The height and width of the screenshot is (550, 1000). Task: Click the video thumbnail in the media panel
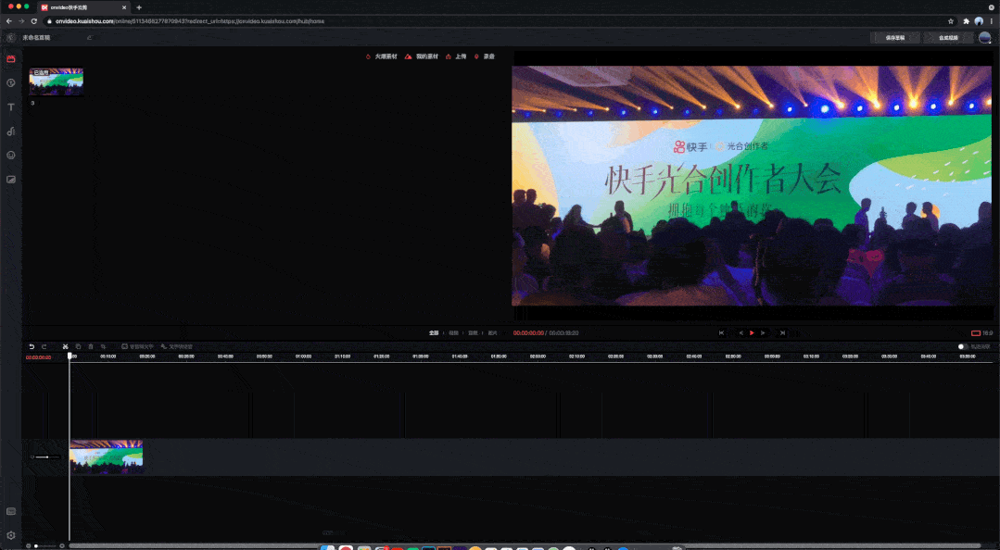tap(56, 81)
